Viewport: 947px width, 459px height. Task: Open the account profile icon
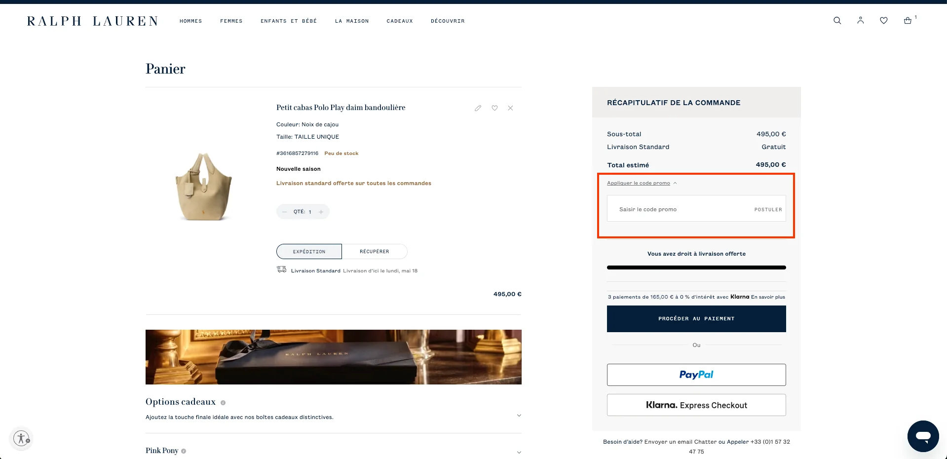coord(860,20)
